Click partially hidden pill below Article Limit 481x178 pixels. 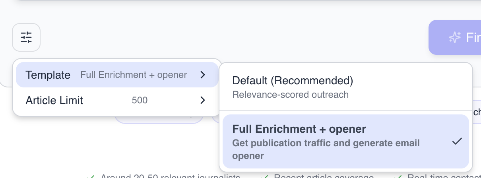pos(159,119)
